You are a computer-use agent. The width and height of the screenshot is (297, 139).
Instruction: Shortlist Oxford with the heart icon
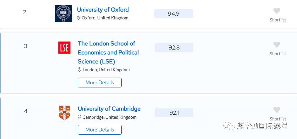277,11
